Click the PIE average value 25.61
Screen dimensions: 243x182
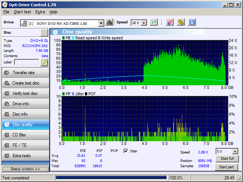[81, 156]
